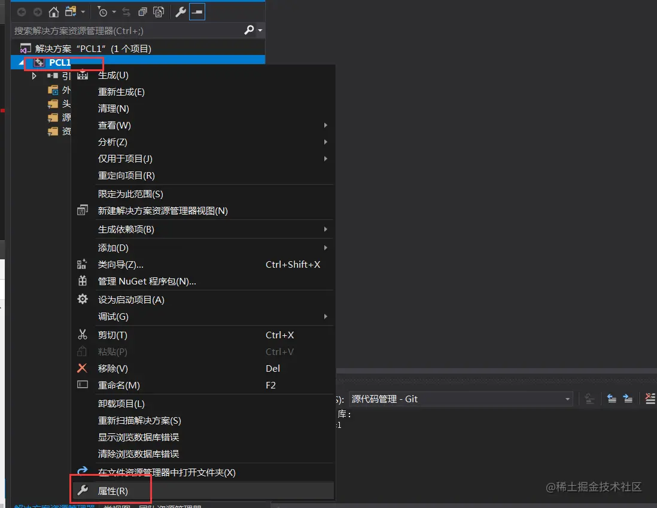This screenshot has width=657, height=508.
Task: Click the class wizard icon
Action: [x=82, y=264]
